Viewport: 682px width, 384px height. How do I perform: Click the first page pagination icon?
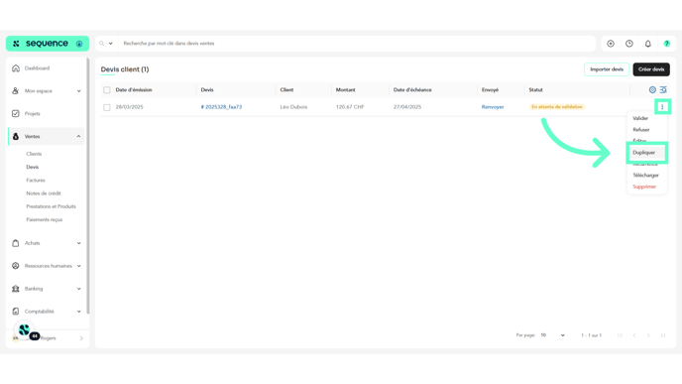(x=621, y=335)
